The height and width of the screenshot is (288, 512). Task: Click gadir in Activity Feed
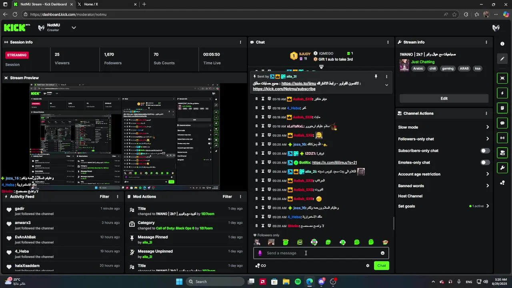coord(20,208)
